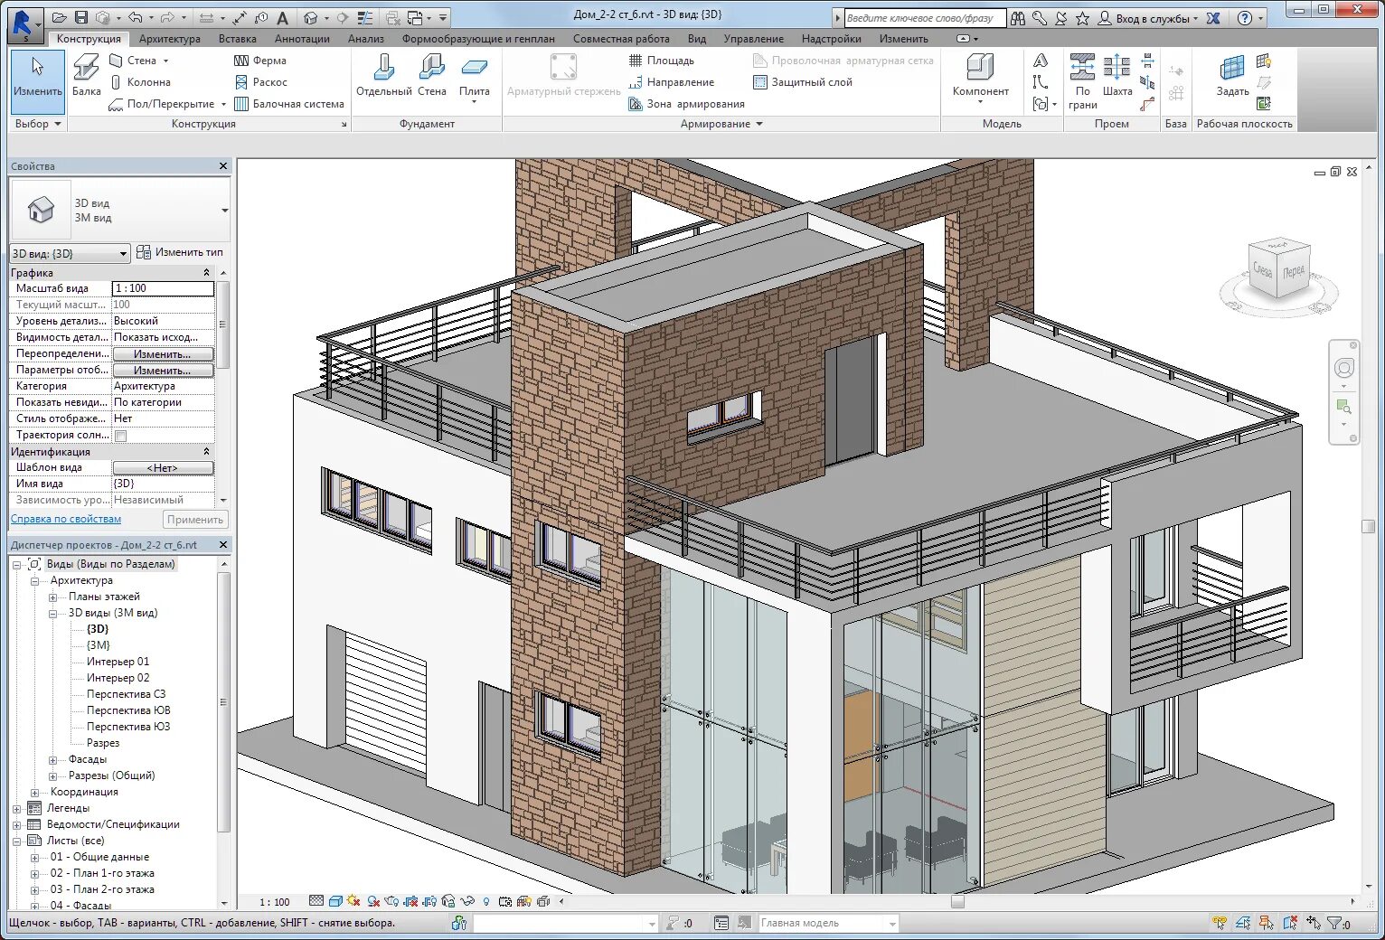
Task: Click the Зона армирования tool
Action: [687, 104]
